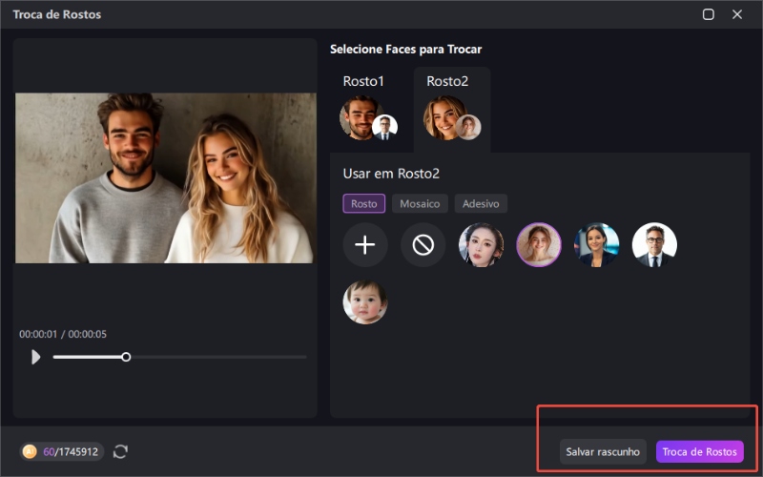This screenshot has width=763, height=477.
Task: Click the Usar em Rosto2 heading
Action: coord(391,174)
